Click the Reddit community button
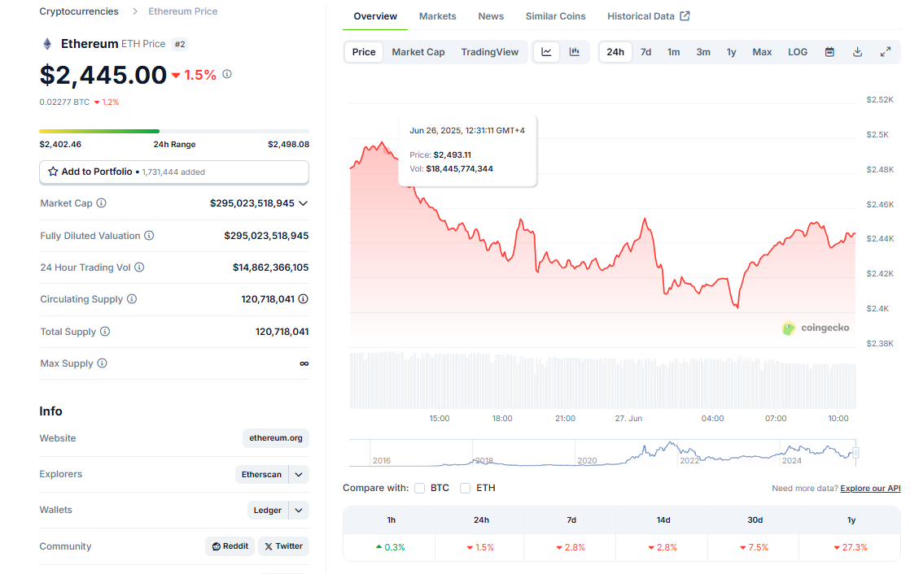This screenshot has height=574, width=910. [230, 546]
